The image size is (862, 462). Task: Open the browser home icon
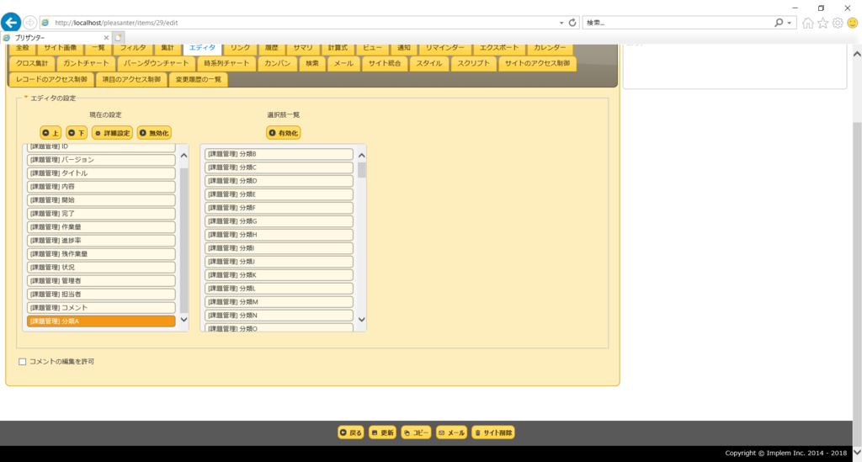coord(807,23)
